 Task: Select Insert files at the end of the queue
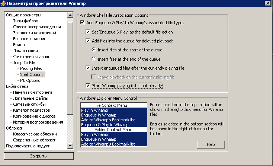click(94, 59)
